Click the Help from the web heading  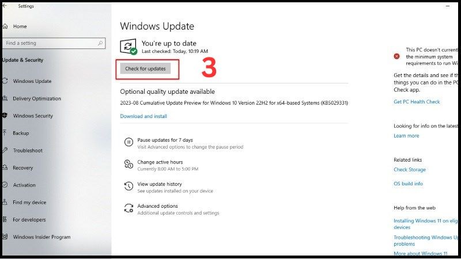pyautogui.click(x=414, y=208)
